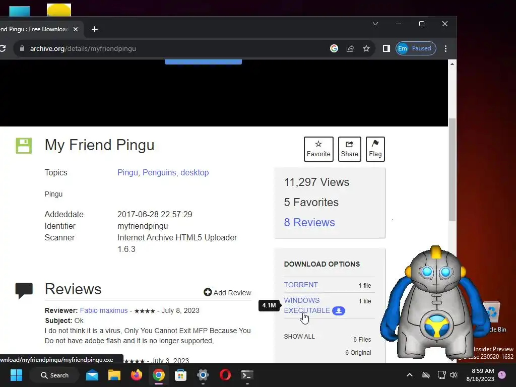Click the date '2017-06-28 22:57:29'
The height and width of the screenshot is (387, 516).
[155, 214]
